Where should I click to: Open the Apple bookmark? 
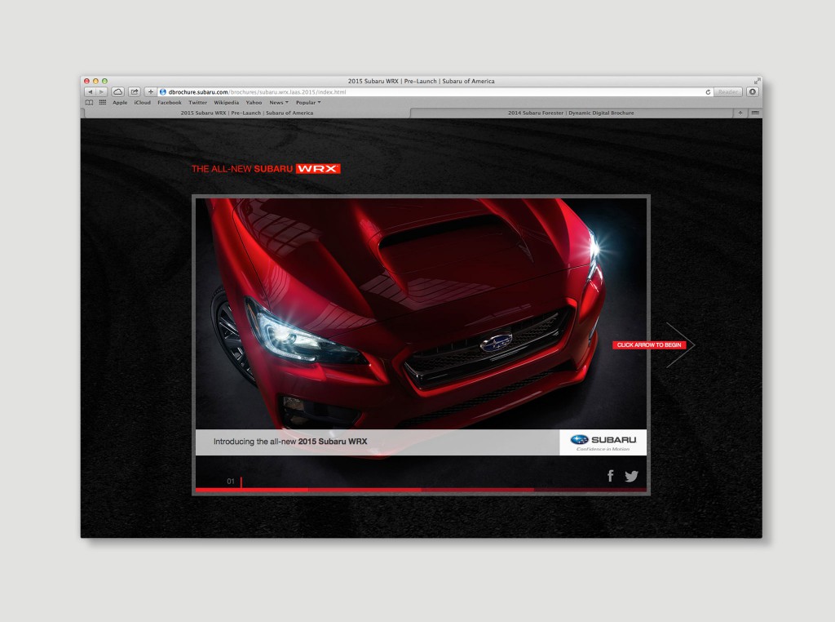(120, 102)
